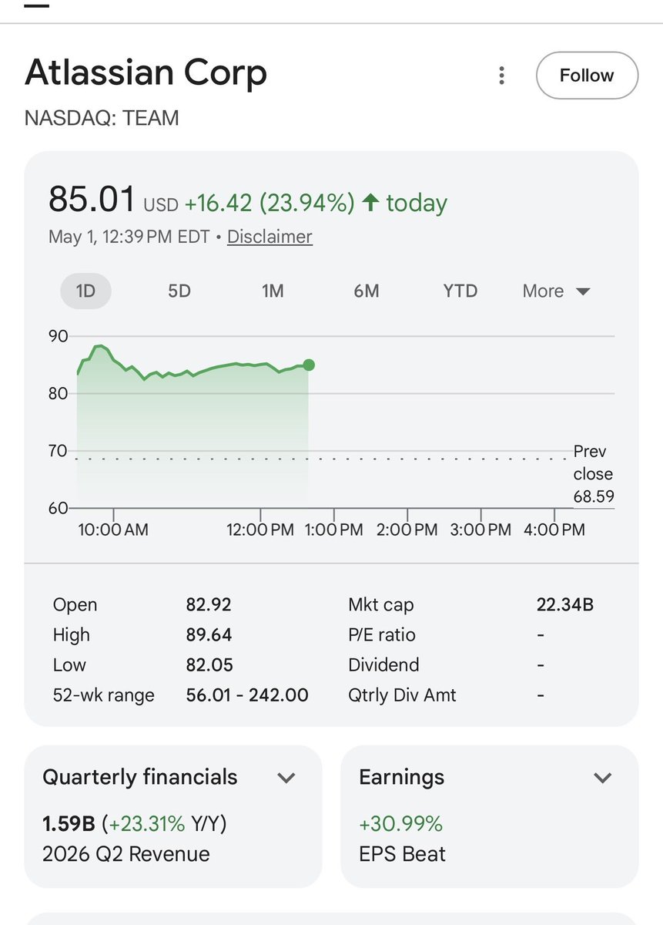Click the 90 price axis label
Viewport: 663px width, 925px height.
click(59, 336)
